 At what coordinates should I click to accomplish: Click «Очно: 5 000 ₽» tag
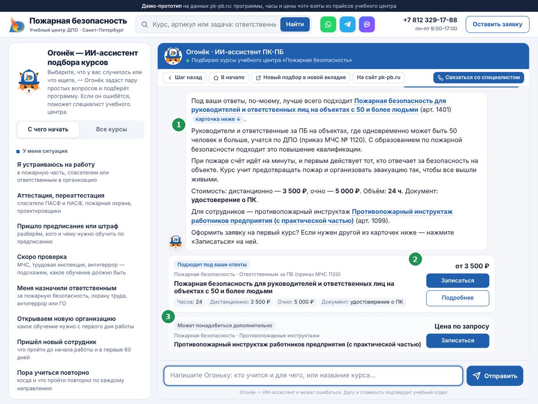[x=295, y=302]
